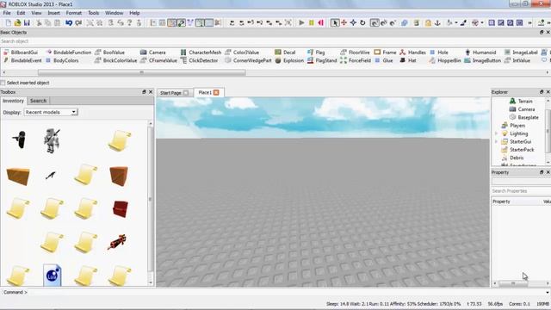Click the Basic Objects horizontal scrollbar
The image size is (551, 310).
point(141,72)
